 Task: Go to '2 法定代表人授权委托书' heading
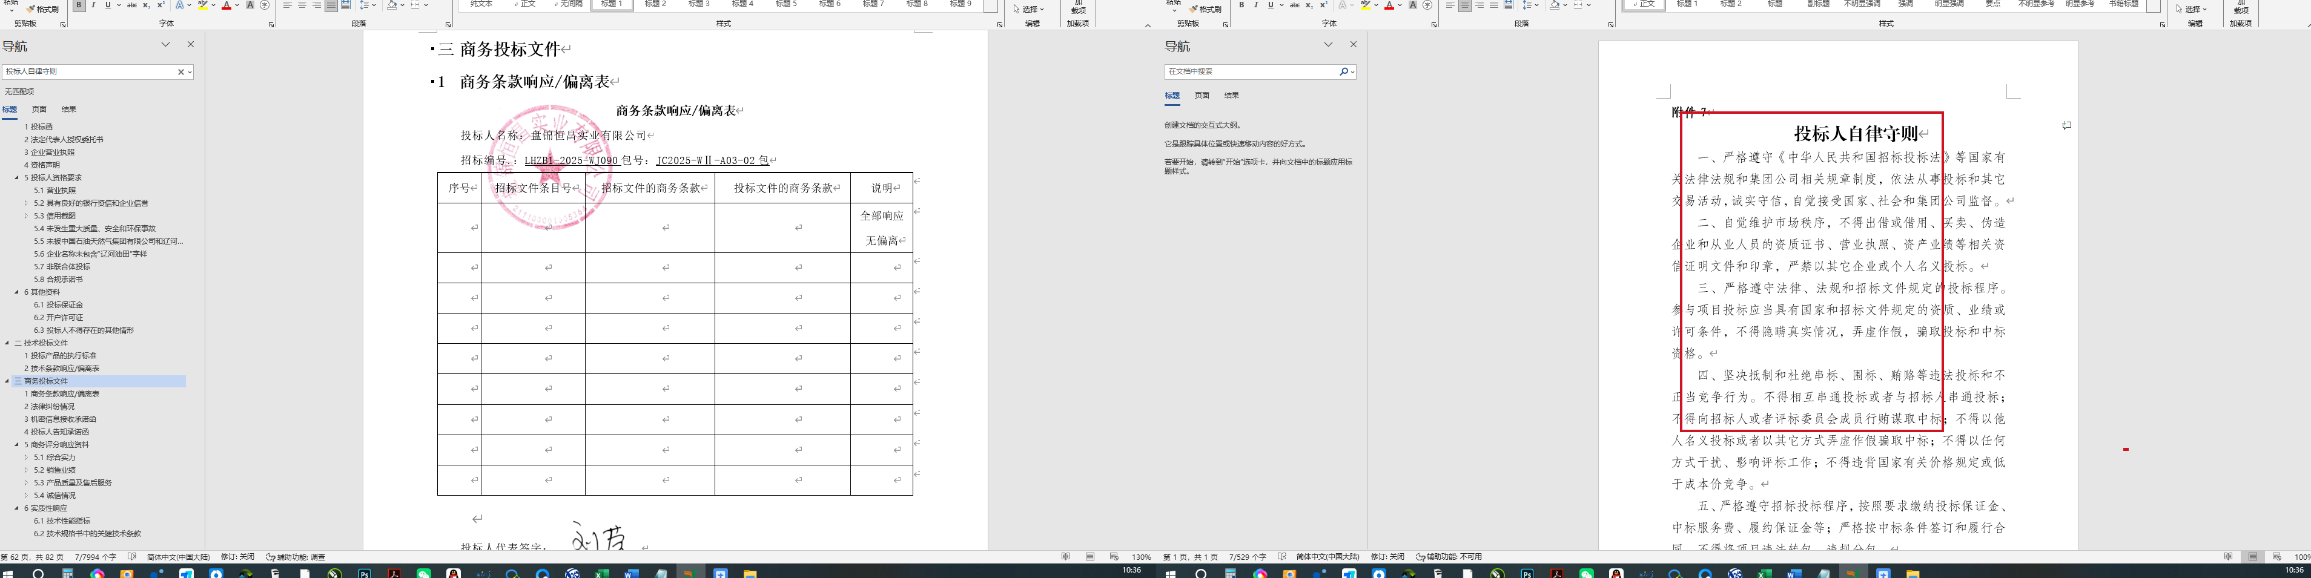(x=64, y=140)
